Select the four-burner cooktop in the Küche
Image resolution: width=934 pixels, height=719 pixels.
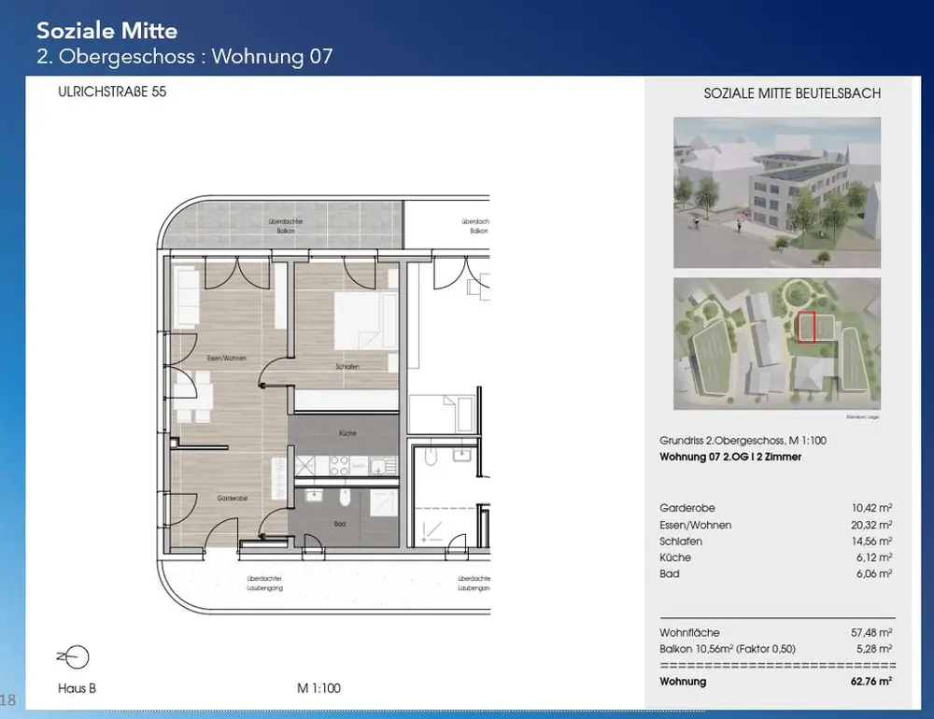340,464
